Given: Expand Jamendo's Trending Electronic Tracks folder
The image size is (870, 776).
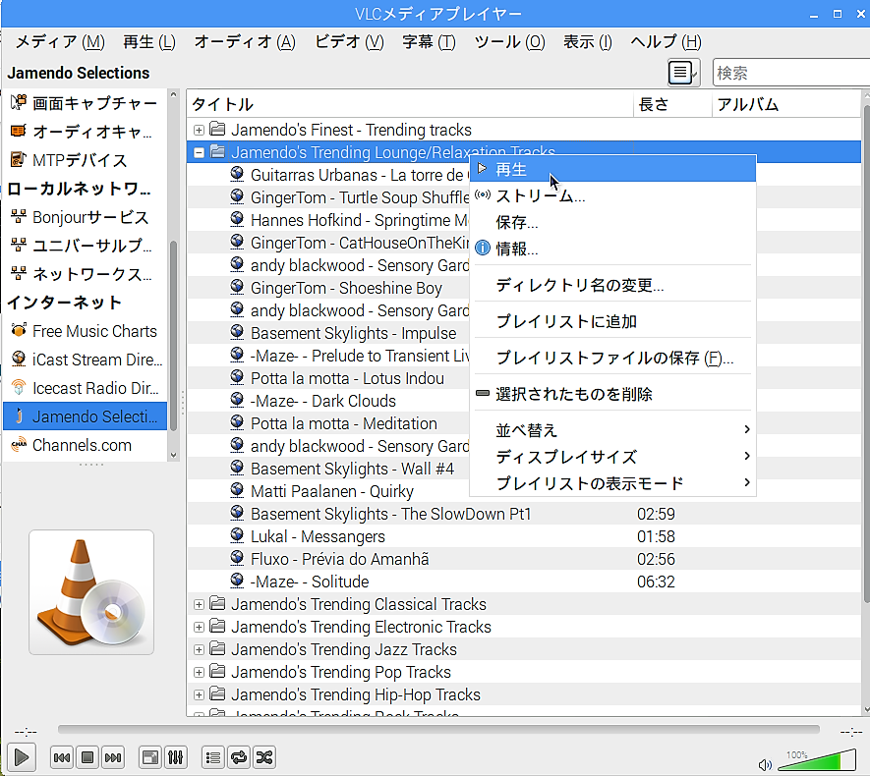Looking at the screenshot, I should coord(199,627).
